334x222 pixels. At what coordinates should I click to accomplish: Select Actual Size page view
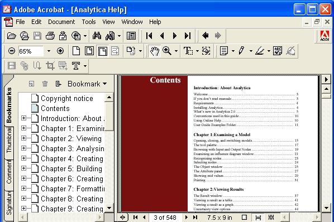point(77,51)
